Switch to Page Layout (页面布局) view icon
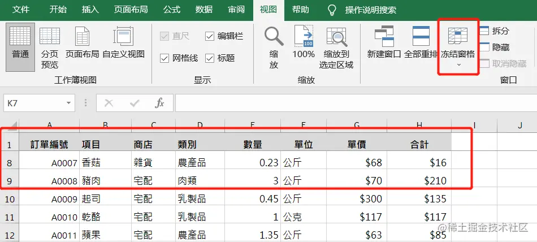Image resolution: width=537 pixels, height=242 pixels. point(82,37)
